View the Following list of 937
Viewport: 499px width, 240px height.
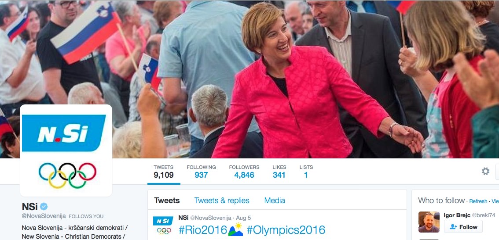point(201,172)
